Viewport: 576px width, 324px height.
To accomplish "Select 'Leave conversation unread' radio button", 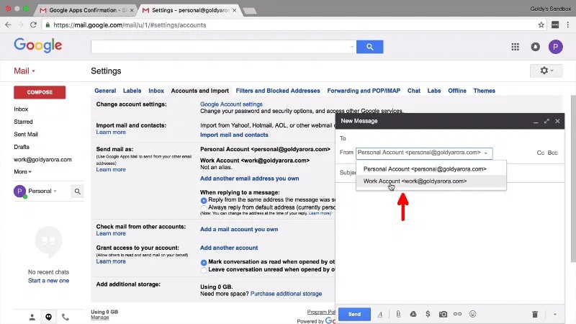I will [204, 270].
